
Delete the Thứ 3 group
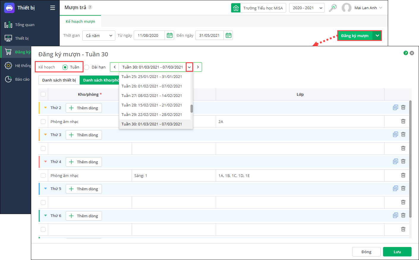(403, 134)
